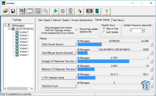The height and width of the screenshot is (96, 156).
Task: Switch to the Disk Targets tab
Action: (x=44, y=20)
